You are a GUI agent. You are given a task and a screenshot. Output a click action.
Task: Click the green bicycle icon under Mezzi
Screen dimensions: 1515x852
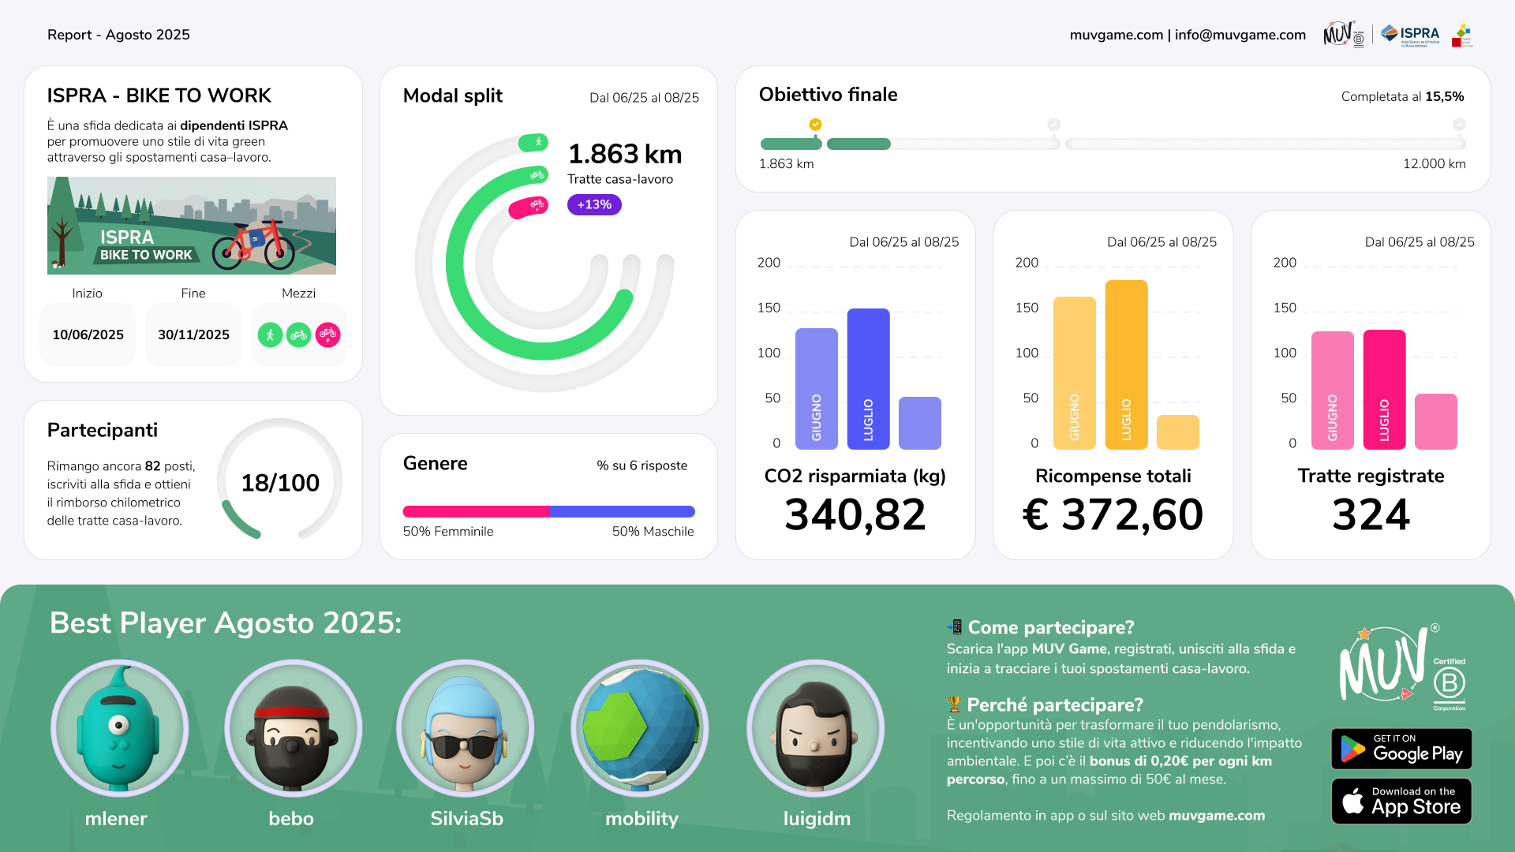(298, 335)
